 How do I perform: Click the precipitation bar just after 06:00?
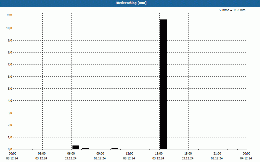pos(76,147)
